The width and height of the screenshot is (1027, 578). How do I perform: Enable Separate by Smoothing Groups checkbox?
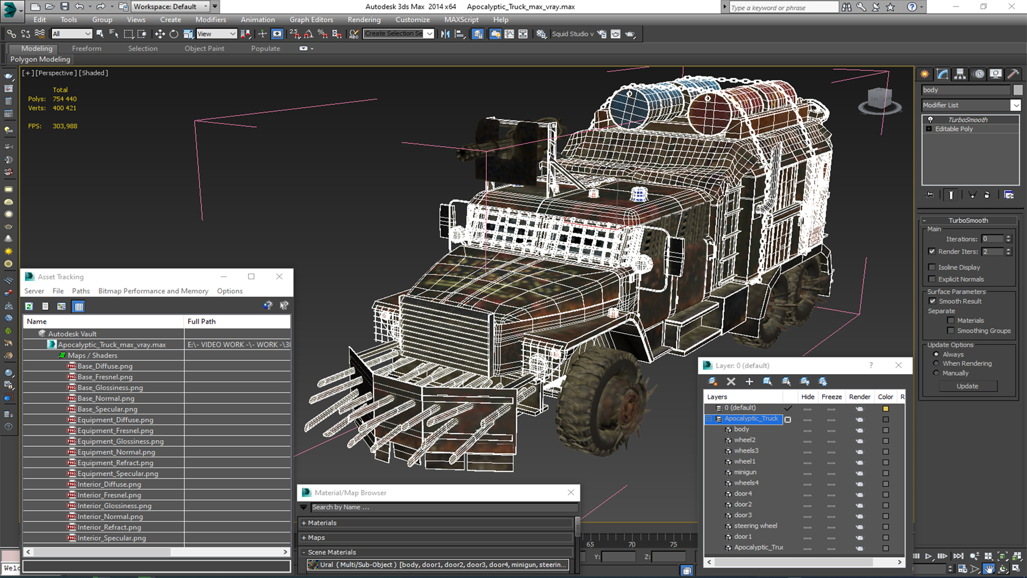pos(951,331)
